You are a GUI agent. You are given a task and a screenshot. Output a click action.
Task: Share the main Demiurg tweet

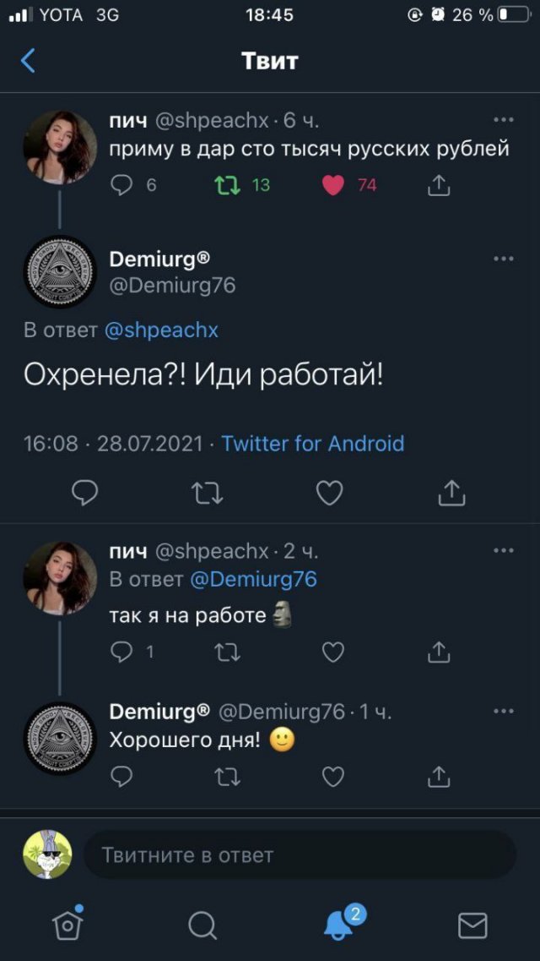[x=451, y=492]
